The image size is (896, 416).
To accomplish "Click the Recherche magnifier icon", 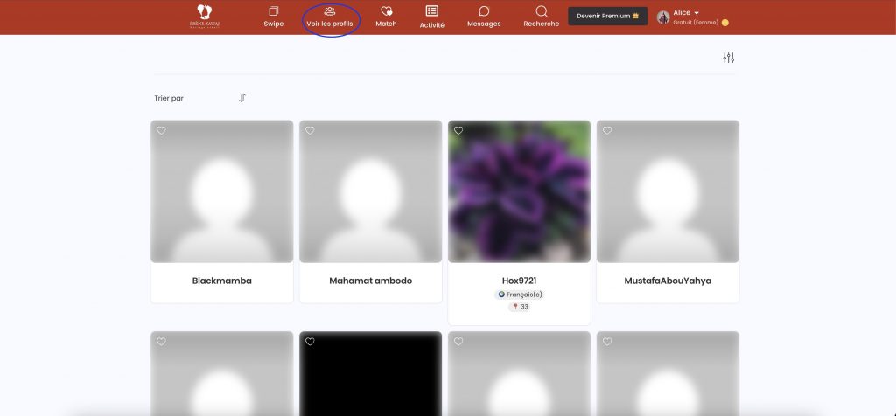I will click(541, 11).
